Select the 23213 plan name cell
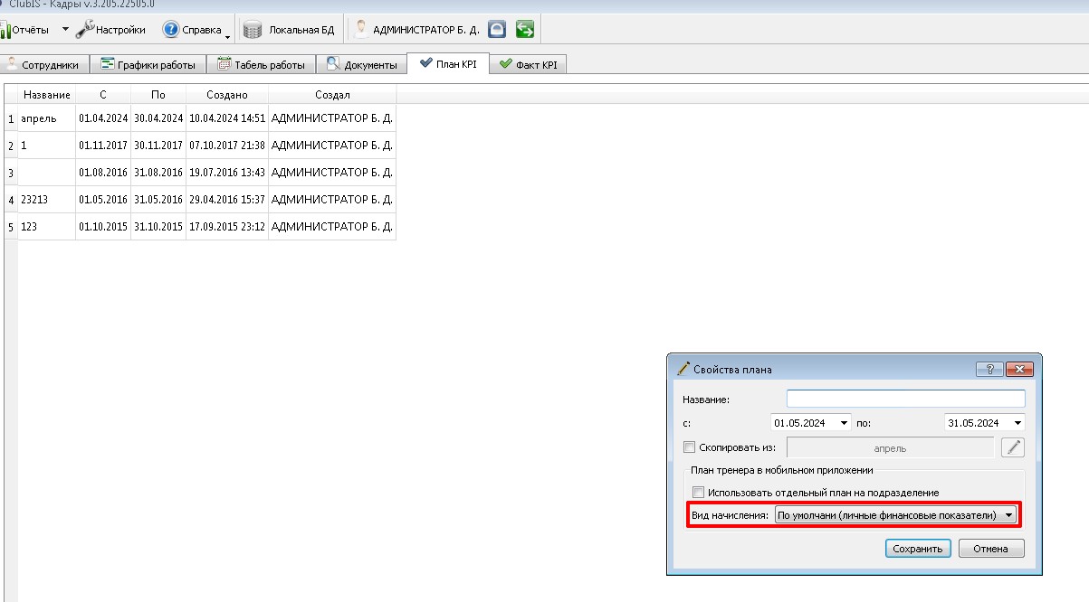Viewport: 1089px width, 602px height. (47, 200)
